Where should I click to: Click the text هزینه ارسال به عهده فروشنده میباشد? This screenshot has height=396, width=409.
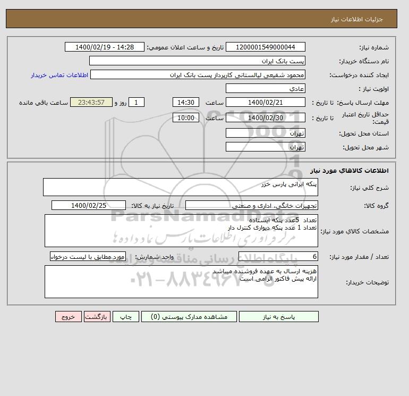265,271
